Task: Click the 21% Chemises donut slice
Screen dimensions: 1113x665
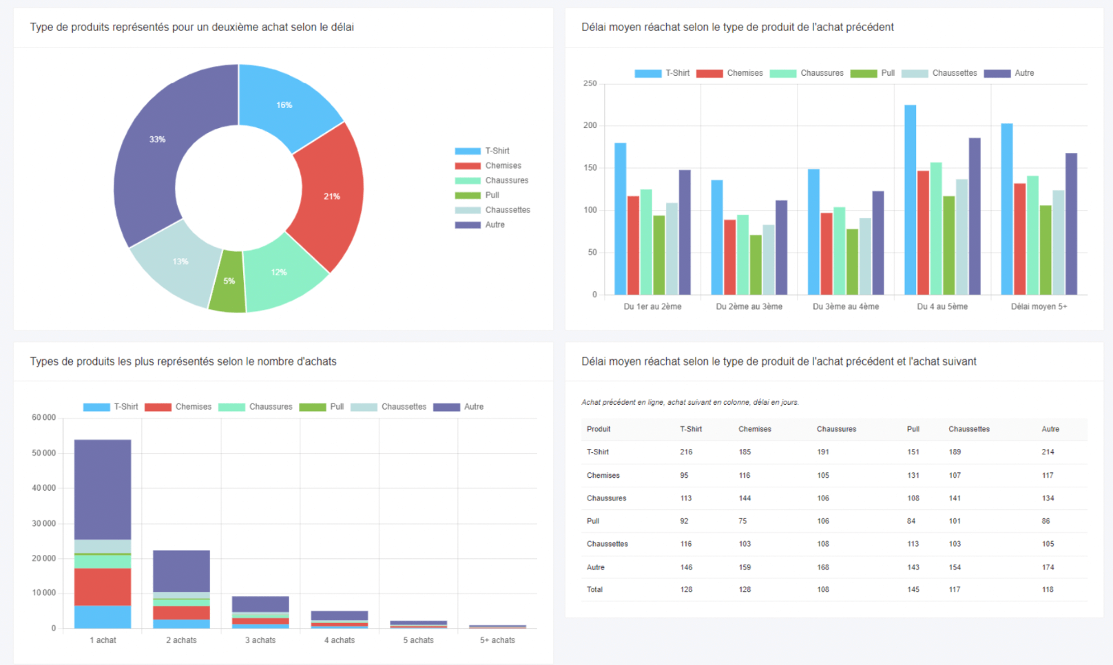Action: click(x=331, y=196)
